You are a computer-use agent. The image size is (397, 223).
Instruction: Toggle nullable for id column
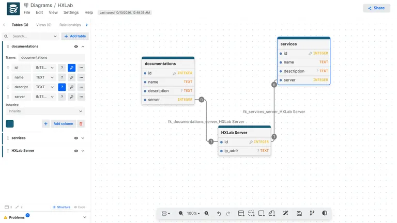(62, 68)
